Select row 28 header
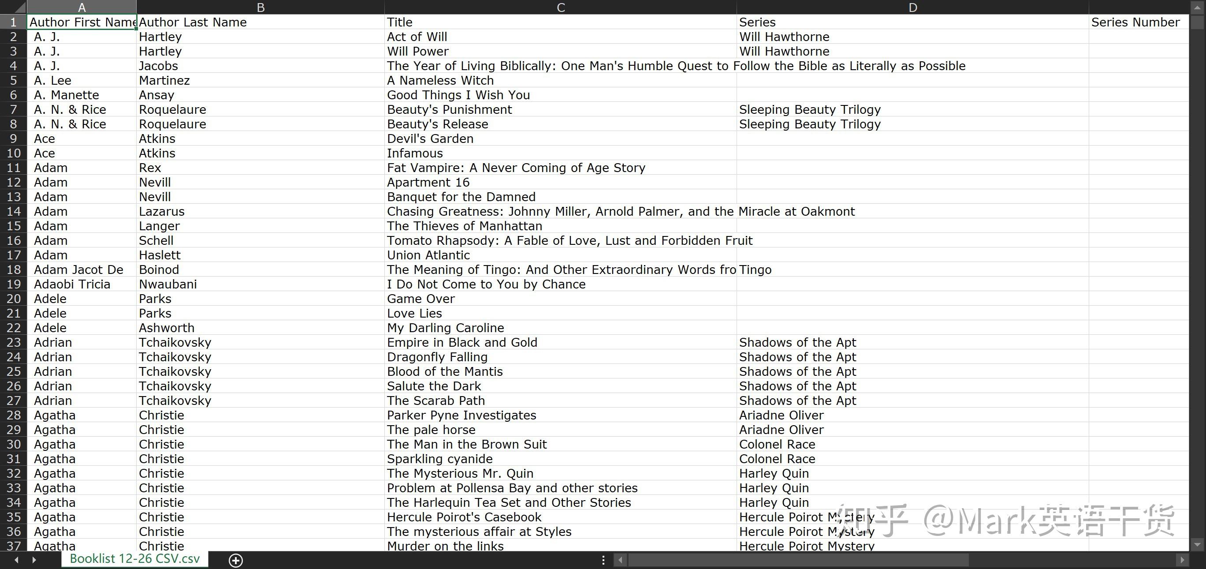 pyautogui.click(x=14, y=416)
